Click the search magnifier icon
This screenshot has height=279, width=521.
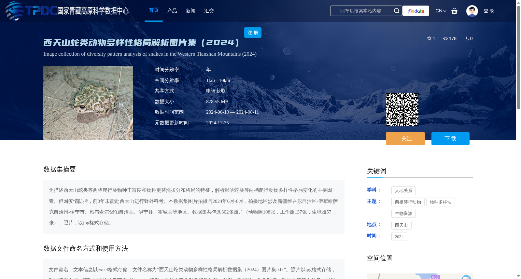(396, 11)
